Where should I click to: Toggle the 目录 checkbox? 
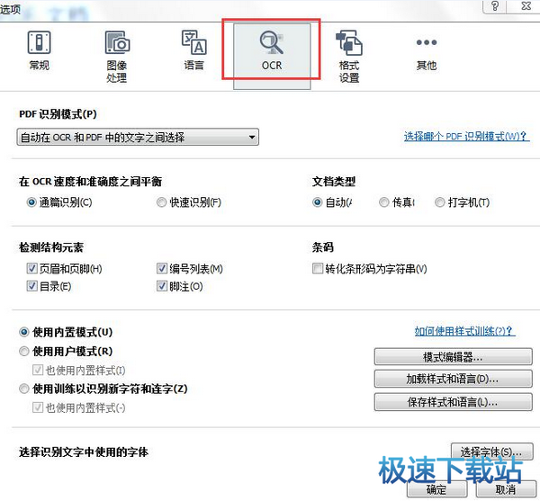click(x=31, y=286)
